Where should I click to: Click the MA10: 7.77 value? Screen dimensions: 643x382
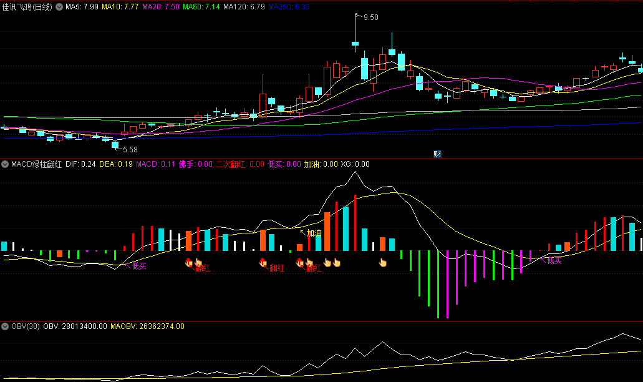point(120,7)
